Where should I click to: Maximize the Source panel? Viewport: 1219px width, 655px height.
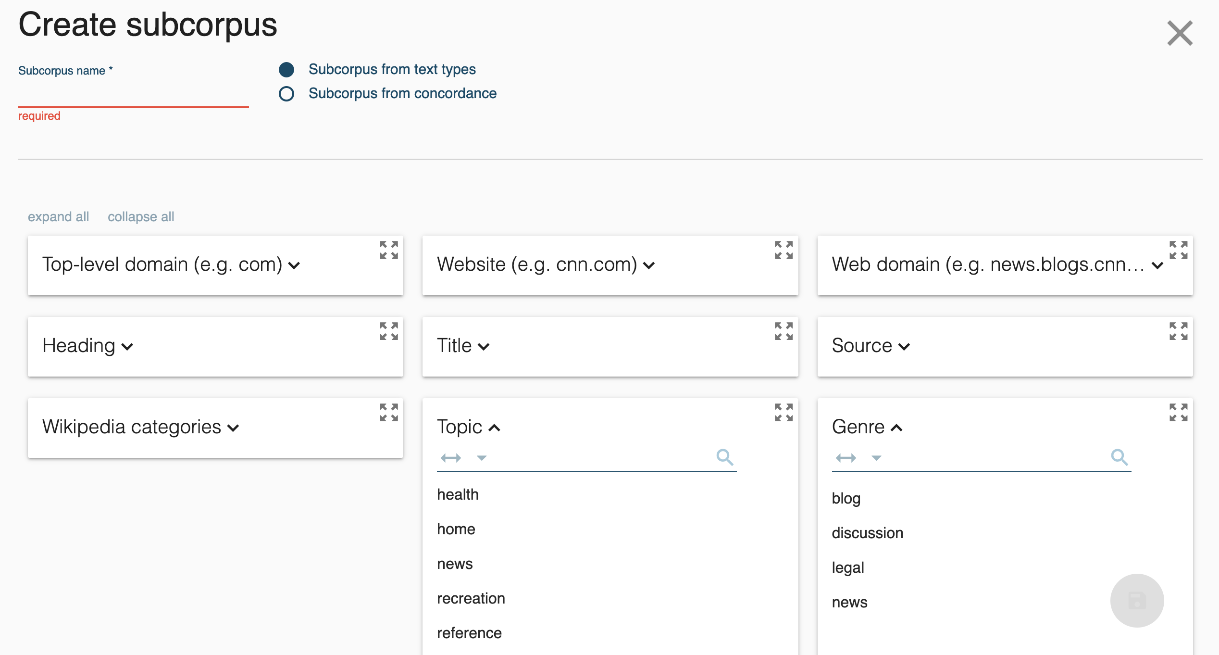click(1179, 331)
